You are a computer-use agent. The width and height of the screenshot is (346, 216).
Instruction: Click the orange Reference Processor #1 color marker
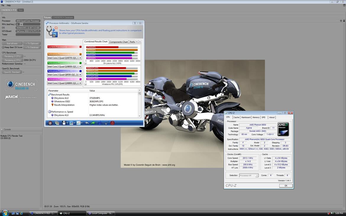click(x=80, y=54)
